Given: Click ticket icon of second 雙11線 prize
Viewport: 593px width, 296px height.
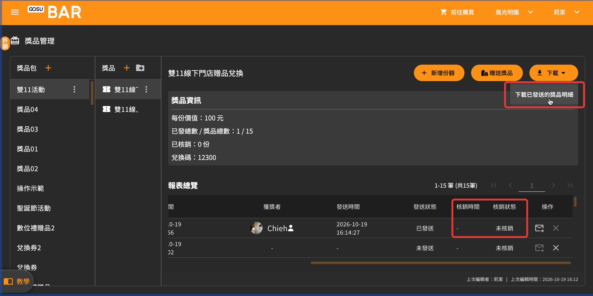Looking at the screenshot, I should pyautogui.click(x=106, y=109).
